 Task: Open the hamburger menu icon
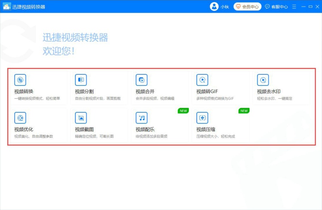294,7
